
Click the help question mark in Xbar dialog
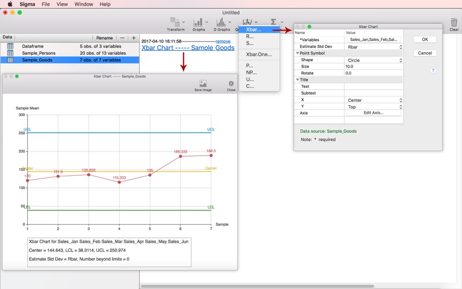pyautogui.click(x=433, y=71)
